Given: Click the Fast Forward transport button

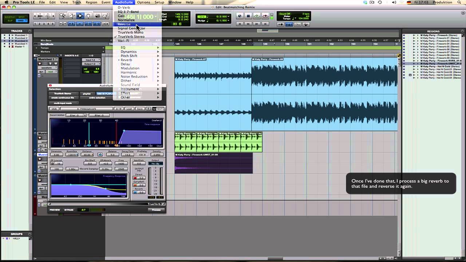Looking at the screenshot, I should [257, 24].
